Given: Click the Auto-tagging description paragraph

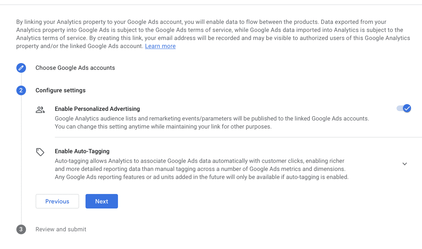Looking at the screenshot, I should (x=202, y=169).
